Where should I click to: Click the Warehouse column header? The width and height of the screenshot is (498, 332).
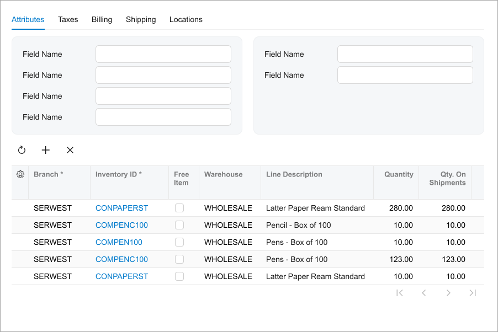tap(223, 174)
